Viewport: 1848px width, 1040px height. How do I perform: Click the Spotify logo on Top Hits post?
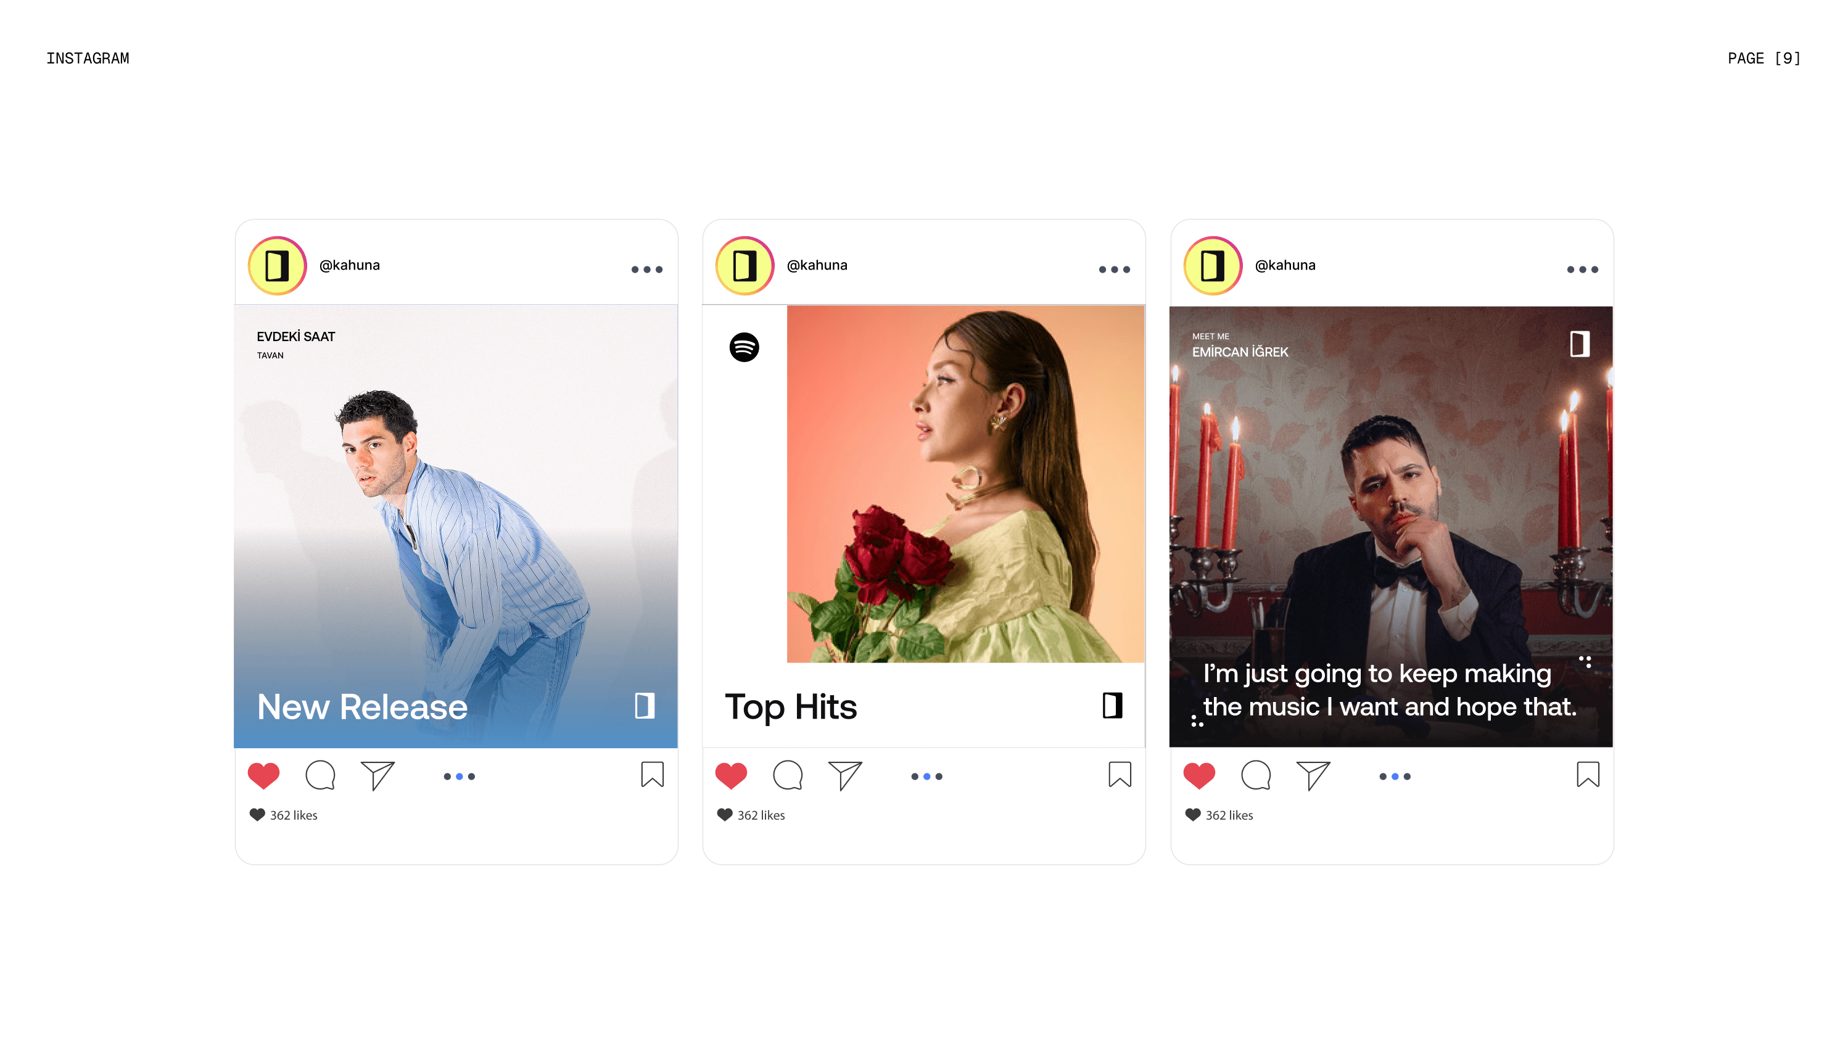(744, 347)
